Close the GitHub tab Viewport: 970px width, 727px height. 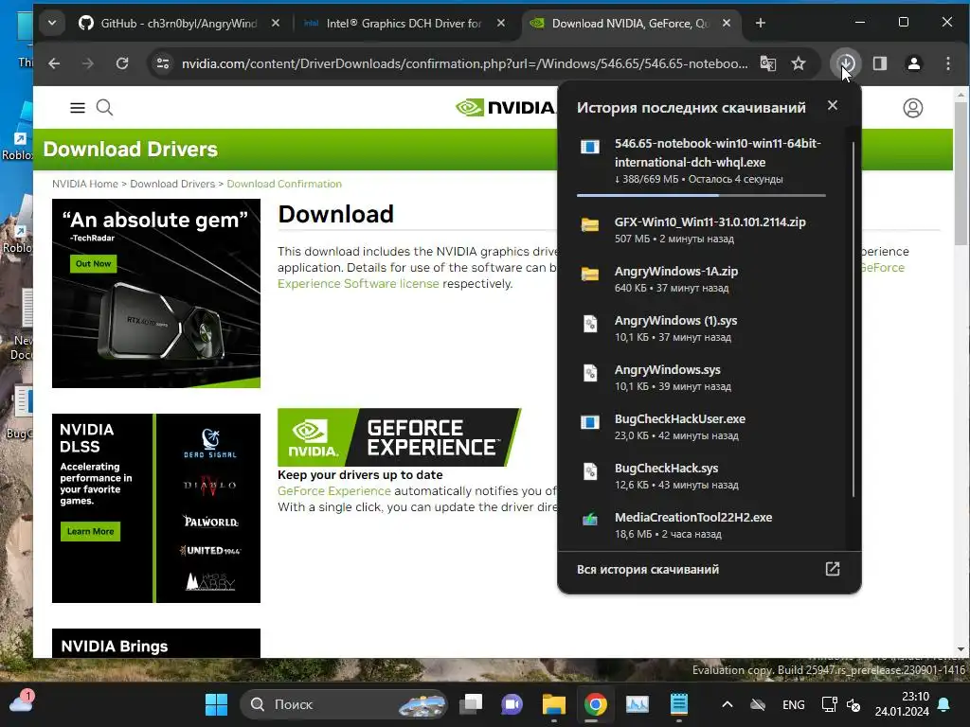pyautogui.click(x=276, y=23)
